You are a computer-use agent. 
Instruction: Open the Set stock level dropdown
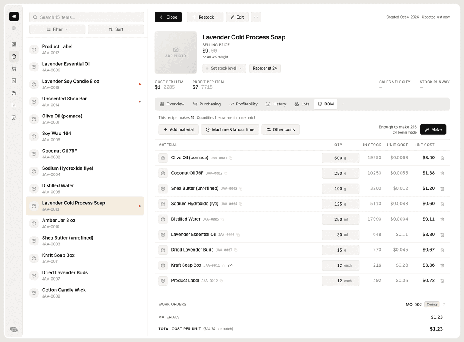[224, 68]
